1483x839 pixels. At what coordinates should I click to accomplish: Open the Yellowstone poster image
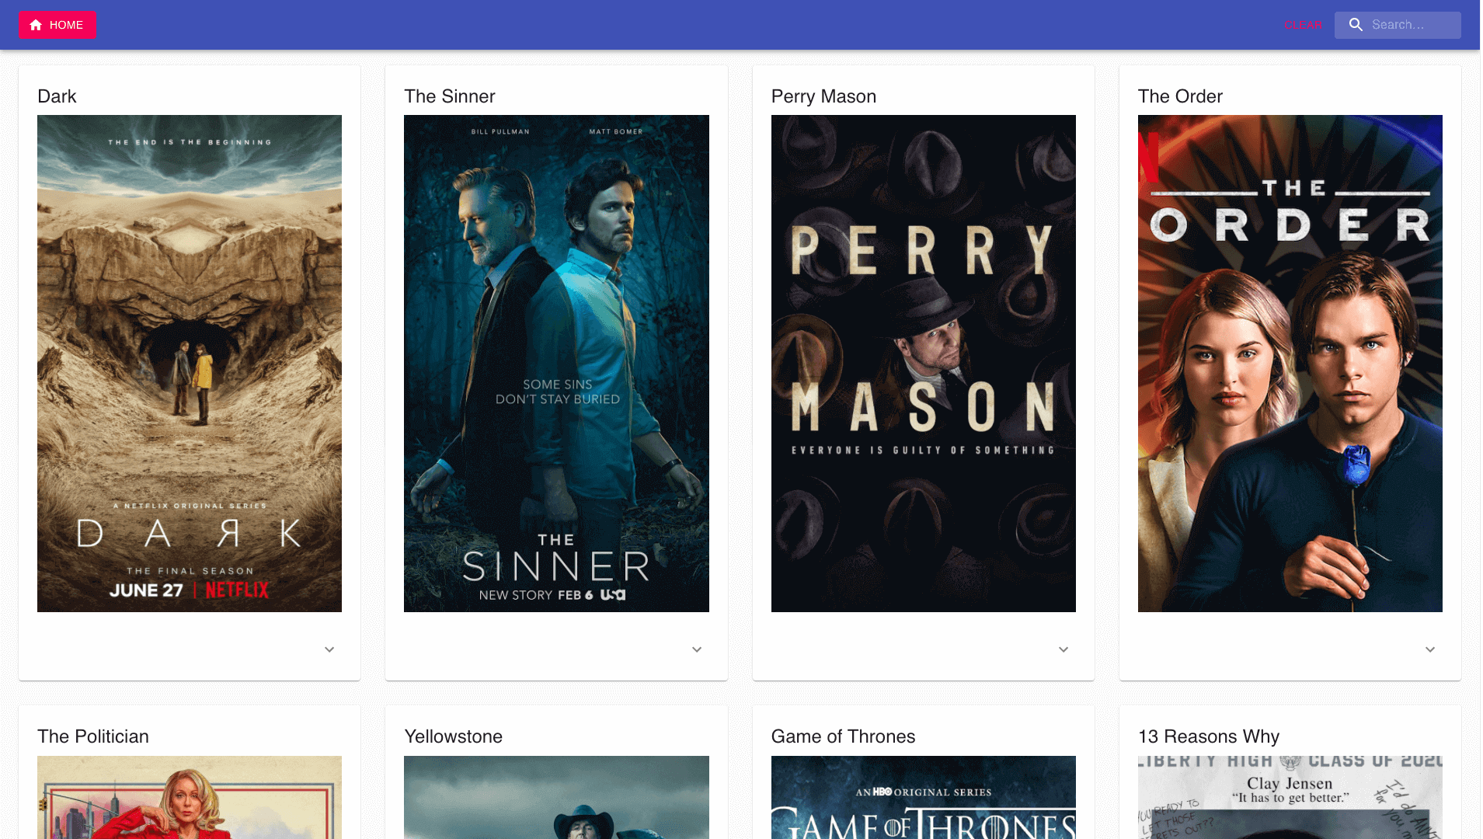(x=556, y=797)
